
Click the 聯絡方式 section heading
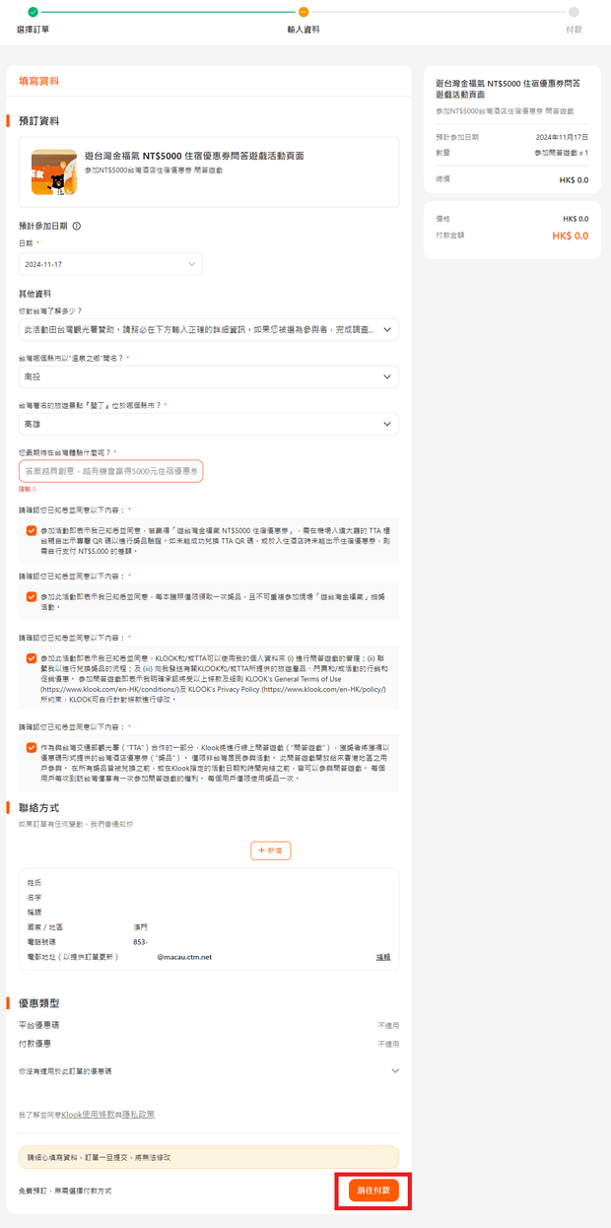38,807
